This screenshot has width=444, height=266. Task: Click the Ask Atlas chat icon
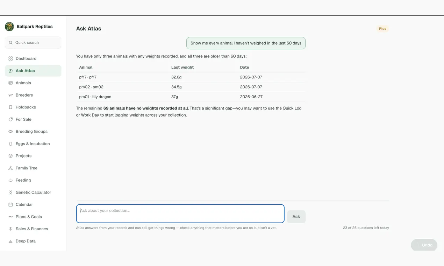pyautogui.click(x=10, y=71)
